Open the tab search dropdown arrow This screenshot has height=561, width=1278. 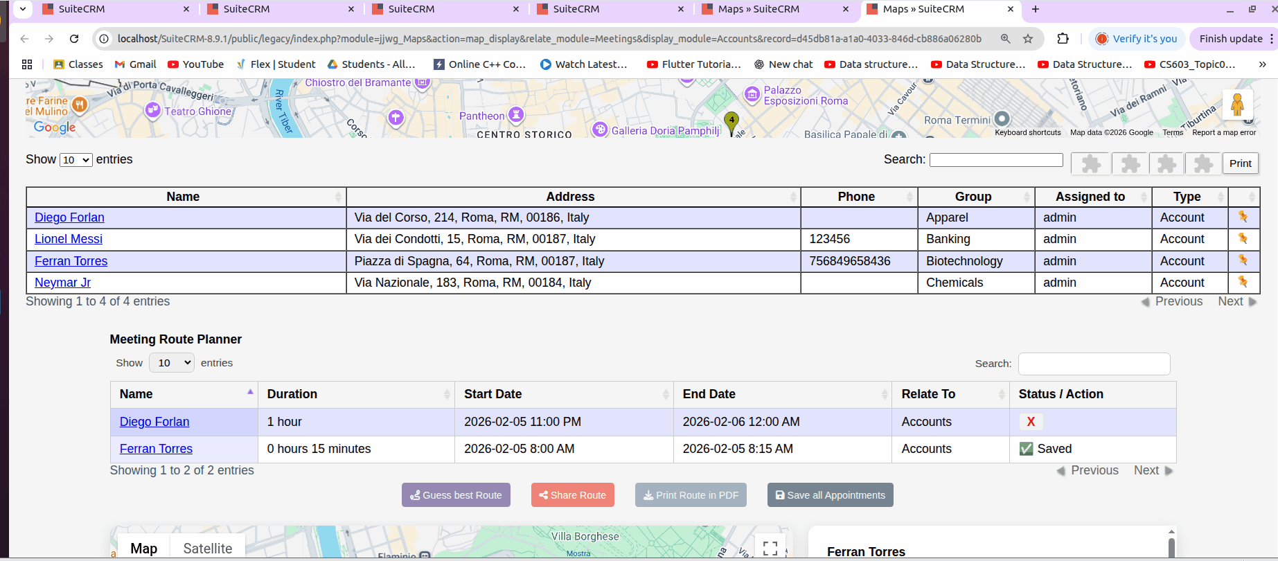pyautogui.click(x=23, y=9)
